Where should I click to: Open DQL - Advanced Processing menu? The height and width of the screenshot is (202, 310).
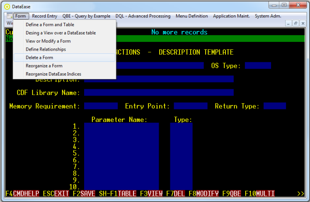(x=143, y=16)
